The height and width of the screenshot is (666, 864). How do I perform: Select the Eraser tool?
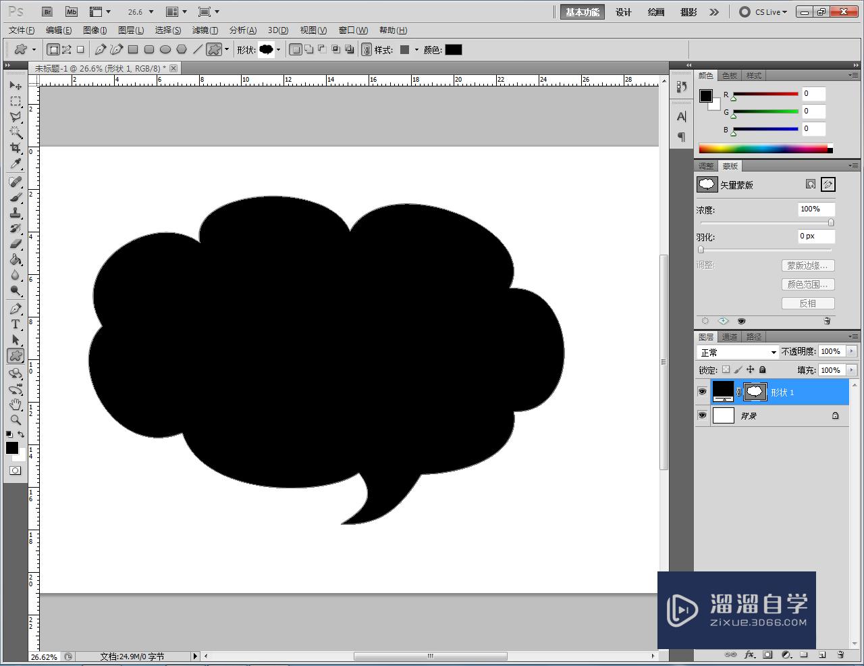pos(16,245)
